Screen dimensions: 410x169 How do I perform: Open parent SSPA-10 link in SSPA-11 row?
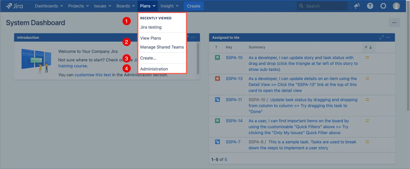click(257, 100)
